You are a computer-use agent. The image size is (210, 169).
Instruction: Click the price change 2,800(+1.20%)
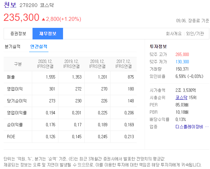coord(63,19)
